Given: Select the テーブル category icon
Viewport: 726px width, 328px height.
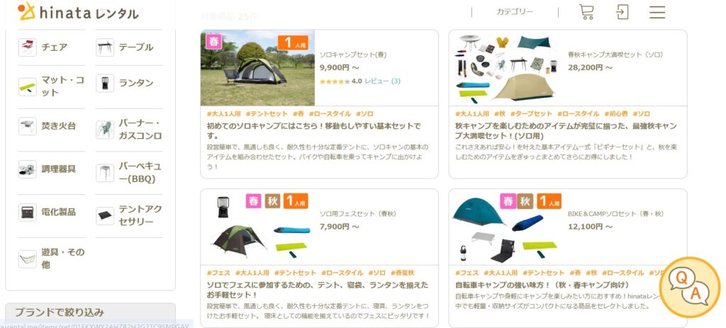Looking at the screenshot, I should pyautogui.click(x=105, y=47).
